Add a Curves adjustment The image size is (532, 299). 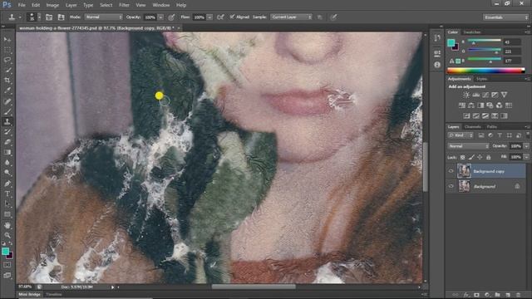(485, 95)
